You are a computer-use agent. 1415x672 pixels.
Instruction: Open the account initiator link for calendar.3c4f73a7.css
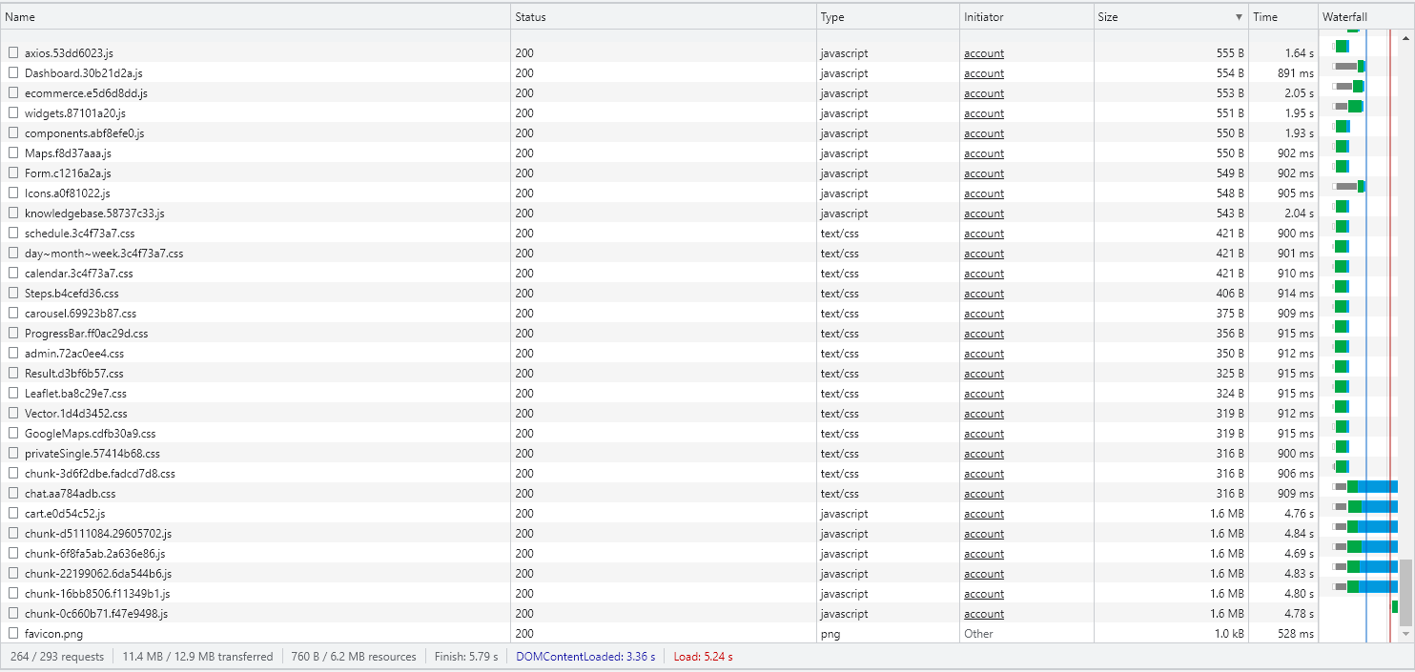pos(983,274)
